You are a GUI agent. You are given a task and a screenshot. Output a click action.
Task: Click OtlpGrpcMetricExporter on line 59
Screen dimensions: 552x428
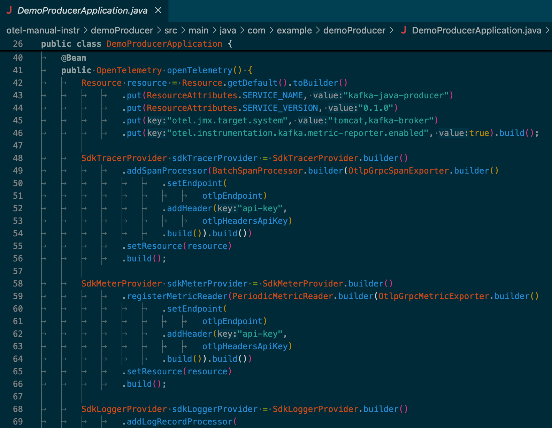pyautogui.click(x=434, y=296)
